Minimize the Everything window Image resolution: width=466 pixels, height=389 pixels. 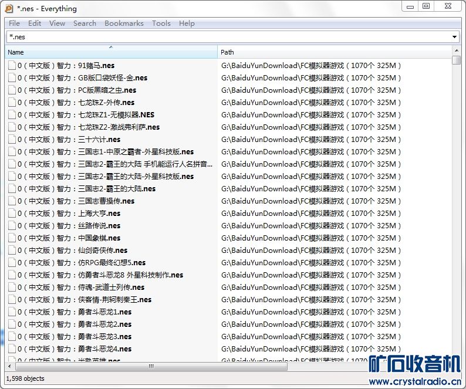tap(410, 6)
